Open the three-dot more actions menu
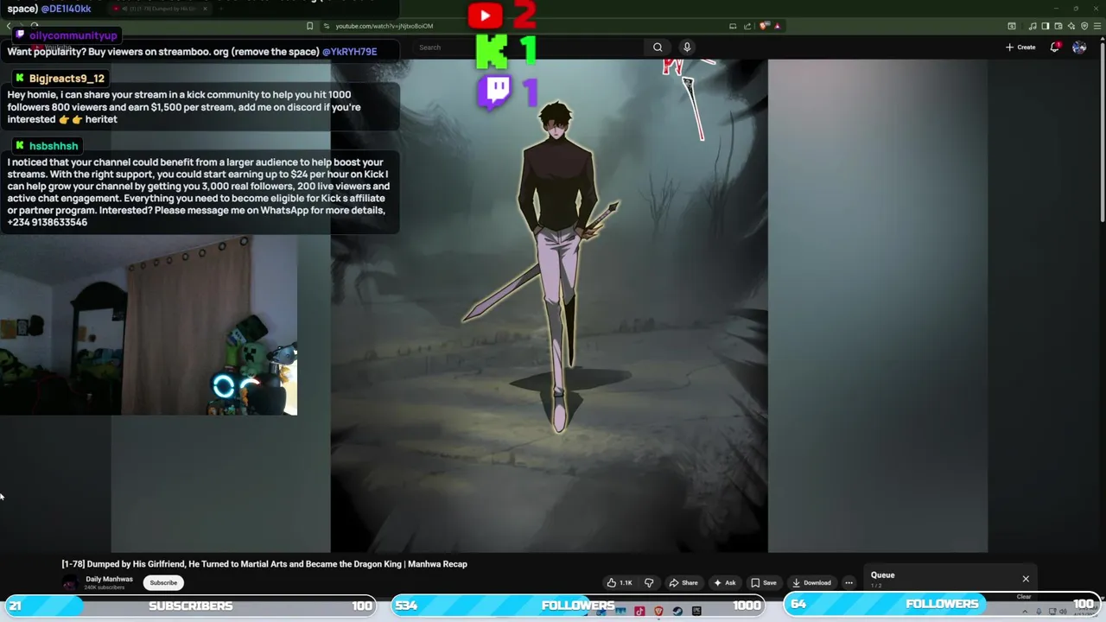This screenshot has height=622, width=1106. (849, 582)
